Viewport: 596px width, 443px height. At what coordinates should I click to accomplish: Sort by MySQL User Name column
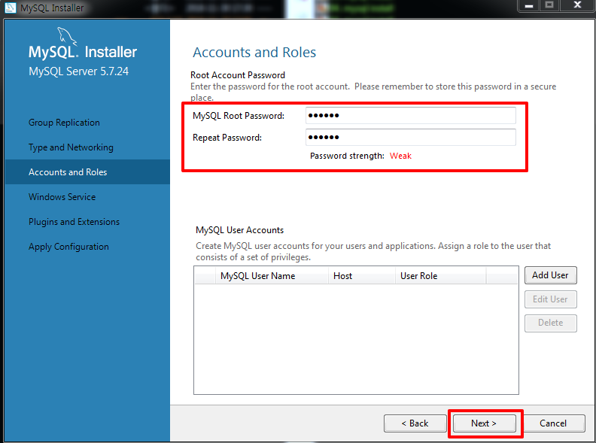pos(272,276)
